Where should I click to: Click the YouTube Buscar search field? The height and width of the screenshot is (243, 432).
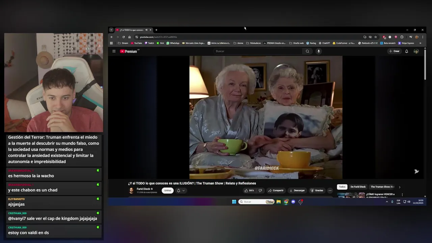258,51
